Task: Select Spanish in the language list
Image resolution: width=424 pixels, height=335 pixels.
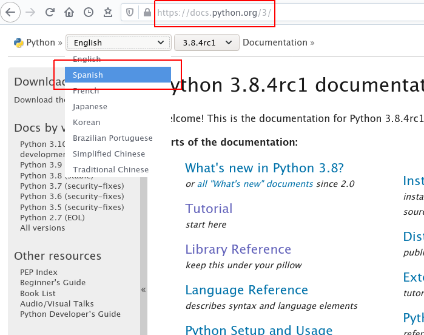Action: 118,75
